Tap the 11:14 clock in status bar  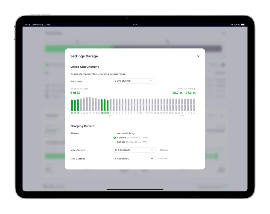point(28,25)
